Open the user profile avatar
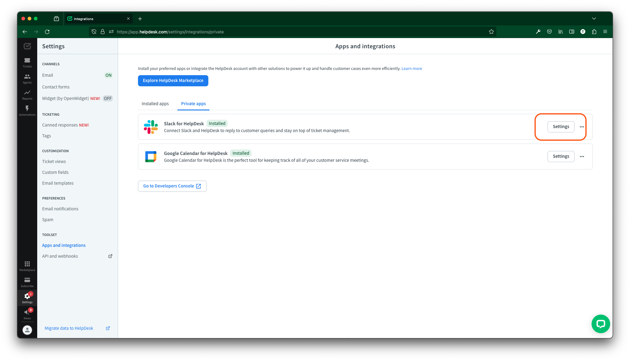 coord(27,330)
